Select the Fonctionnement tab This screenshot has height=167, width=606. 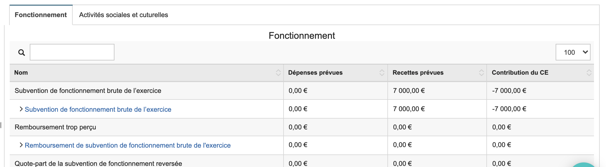click(x=41, y=15)
